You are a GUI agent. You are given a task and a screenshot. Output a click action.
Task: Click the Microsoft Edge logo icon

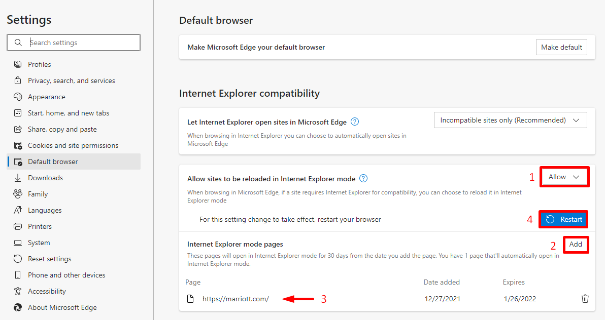tap(18, 307)
